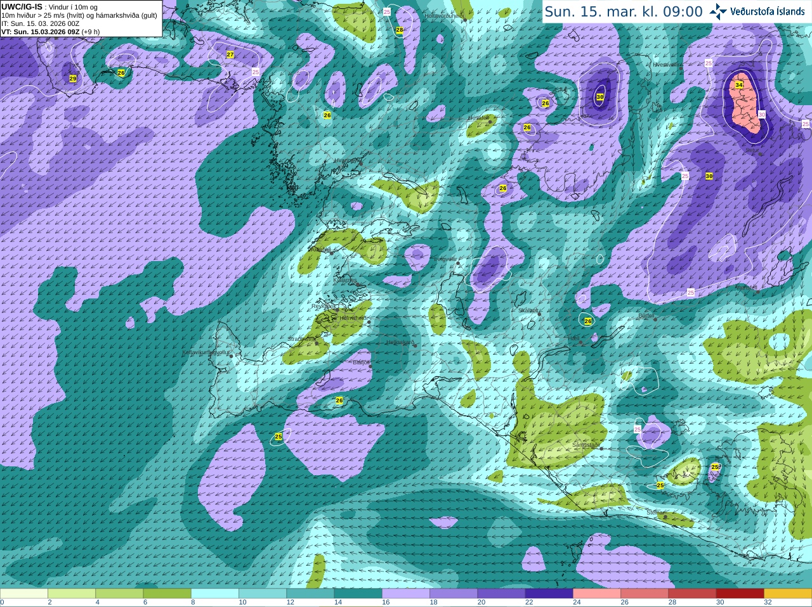Viewport: 812px width, 607px height.
Task: Click the Hæll station label
Action: [x=573, y=338]
